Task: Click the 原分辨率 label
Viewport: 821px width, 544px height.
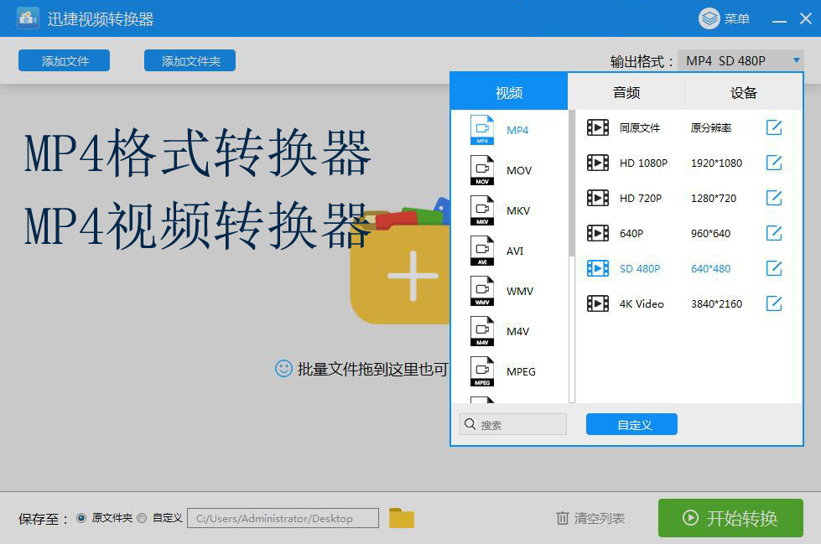Action: (x=711, y=127)
